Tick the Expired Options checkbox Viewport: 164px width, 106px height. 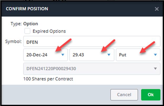pyautogui.click(x=27, y=31)
